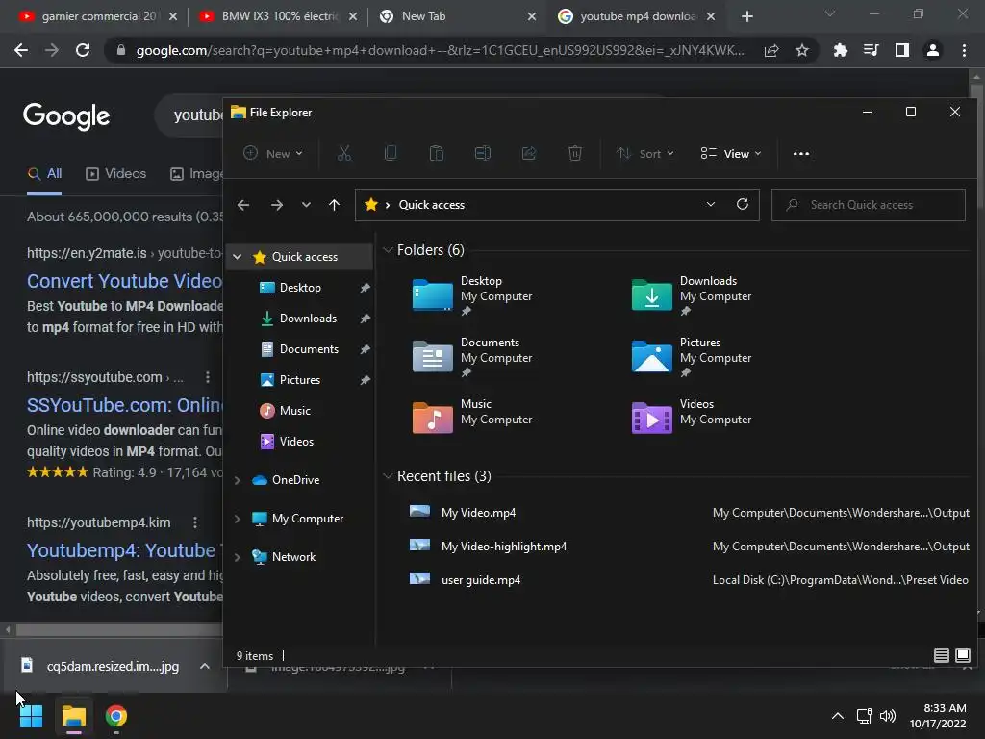The height and width of the screenshot is (739, 985).
Task: Click the Search Quick access field
Action: 869,205
